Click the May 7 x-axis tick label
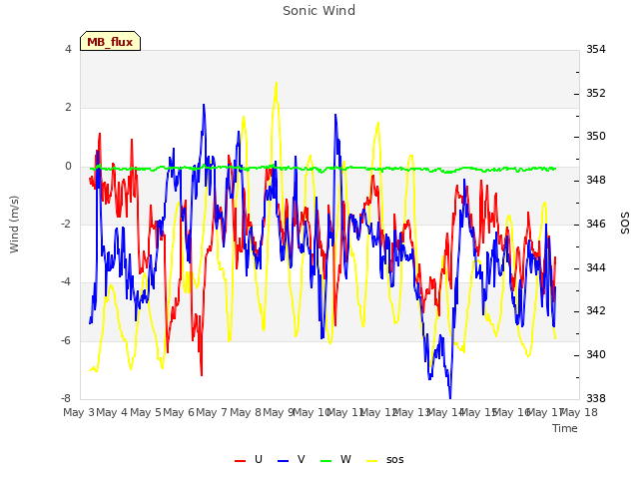 212,412
